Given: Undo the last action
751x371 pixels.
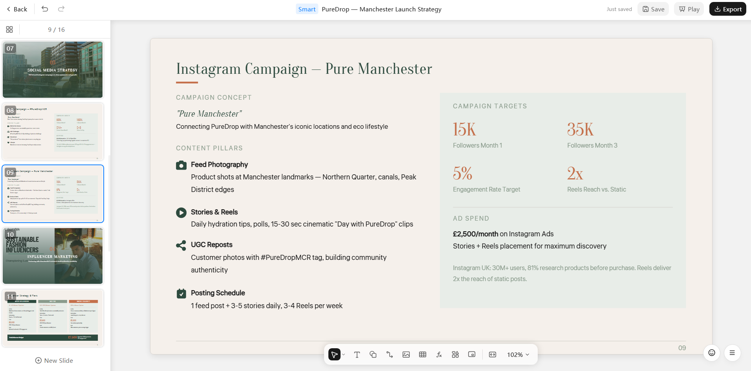Looking at the screenshot, I should pos(45,9).
